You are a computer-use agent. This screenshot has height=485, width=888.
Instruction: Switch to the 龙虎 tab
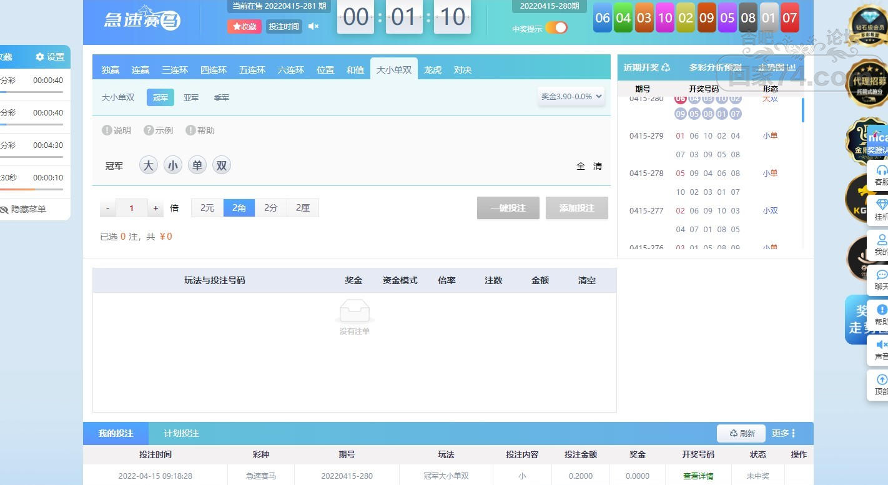[433, 70]
